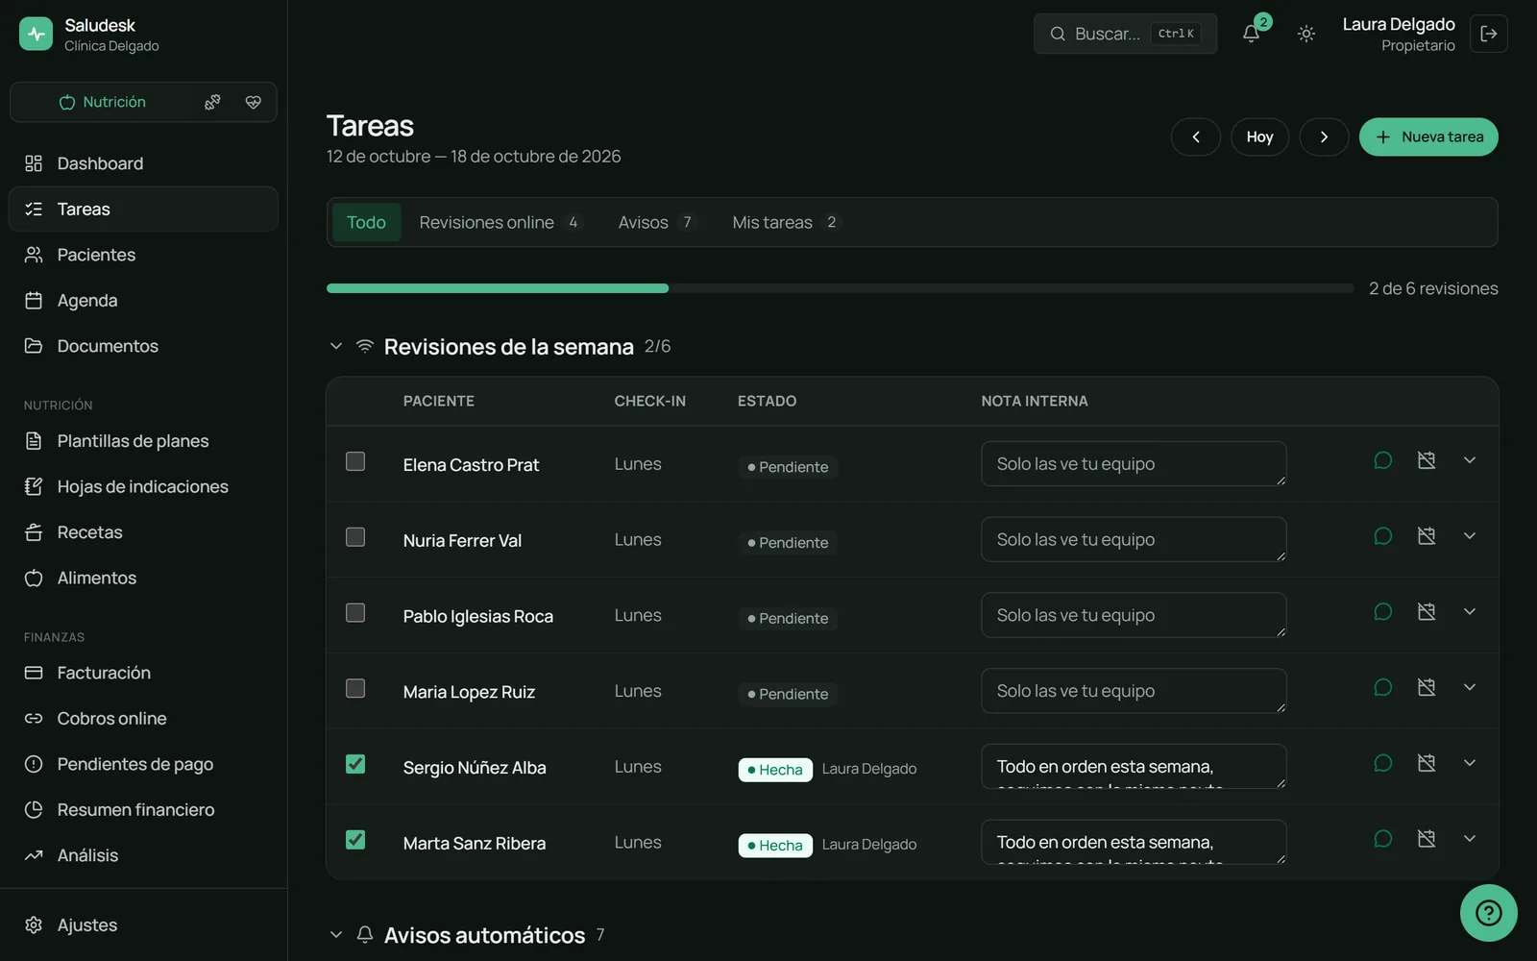The image size is (1537, 961).
Task: Click the logout icon
Action: click(1489, 34)
